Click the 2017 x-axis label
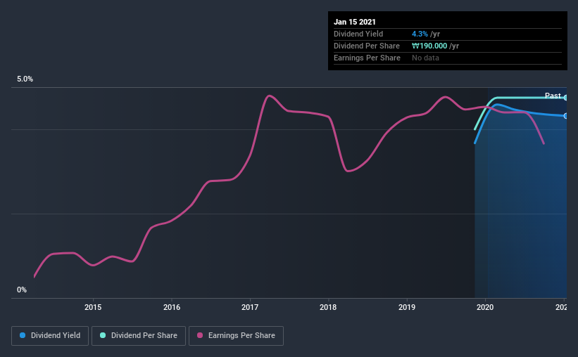 (x=250, y=307)
